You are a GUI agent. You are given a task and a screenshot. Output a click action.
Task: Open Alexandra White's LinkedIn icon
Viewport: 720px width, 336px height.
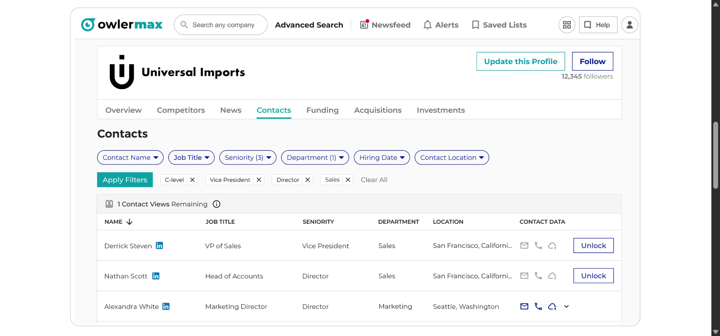point(166,306)
